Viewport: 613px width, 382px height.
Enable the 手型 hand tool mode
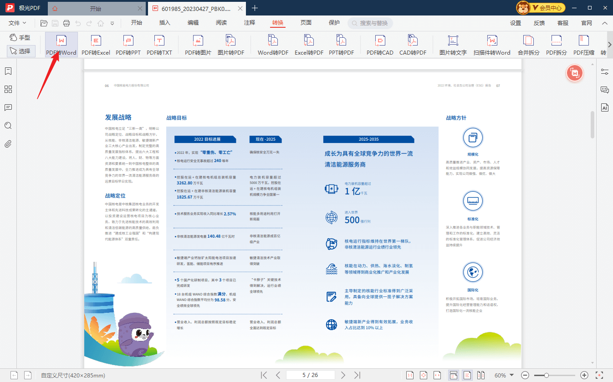pyautogui.click(x=21, y=37)
